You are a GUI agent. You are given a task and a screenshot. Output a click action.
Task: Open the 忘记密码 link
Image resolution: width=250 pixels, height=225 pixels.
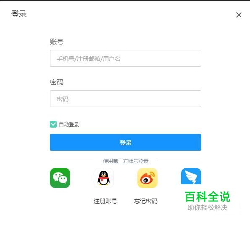[146, 201]
